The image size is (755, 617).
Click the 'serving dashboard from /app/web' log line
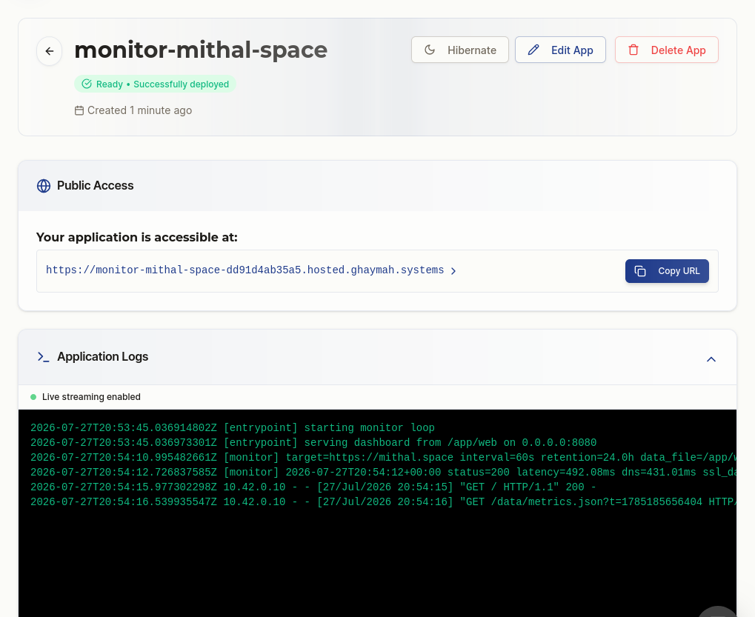[313, 443]
